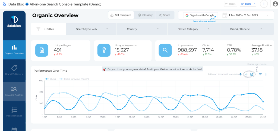This screenshot has width=278, height=131.
Task: Click the drill up arrow on chart
Action: click(x=241, y=74)
